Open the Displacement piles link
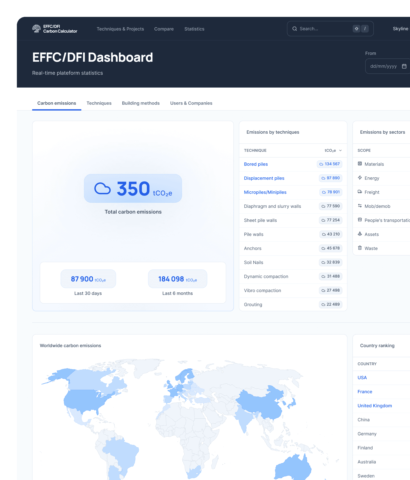 point(264,178)
